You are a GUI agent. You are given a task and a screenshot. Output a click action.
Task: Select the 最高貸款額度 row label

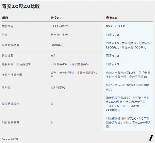point(11,45)
